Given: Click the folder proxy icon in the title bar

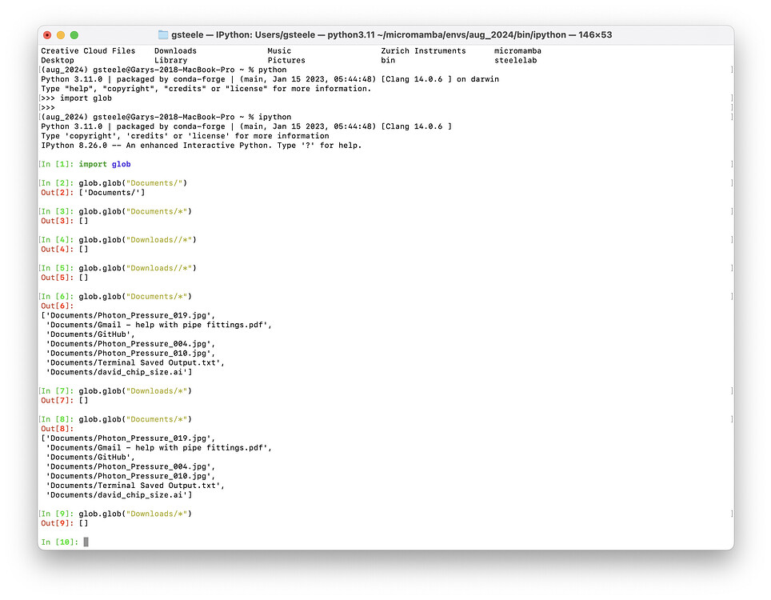Looking at the screenshot, I should [165, 34].
